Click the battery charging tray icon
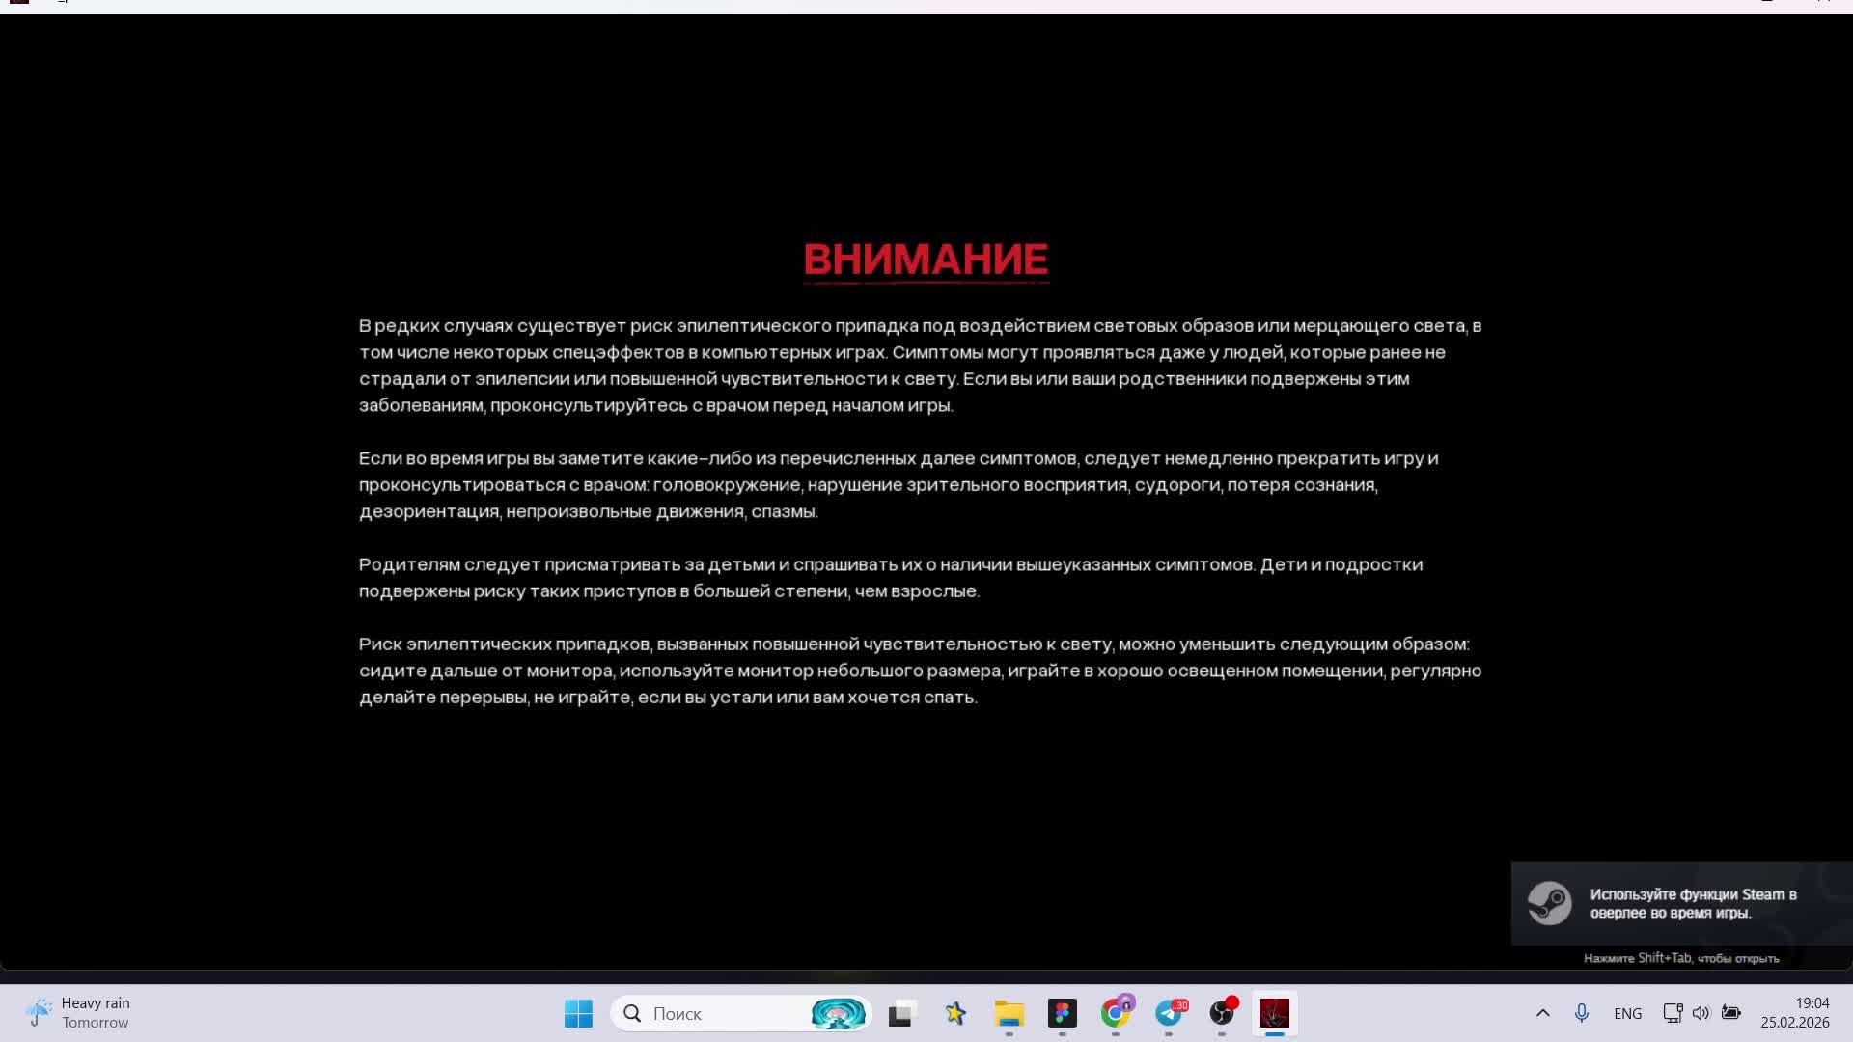This screenshot has height=1042, width=1853. [x=1731, y=1013]
